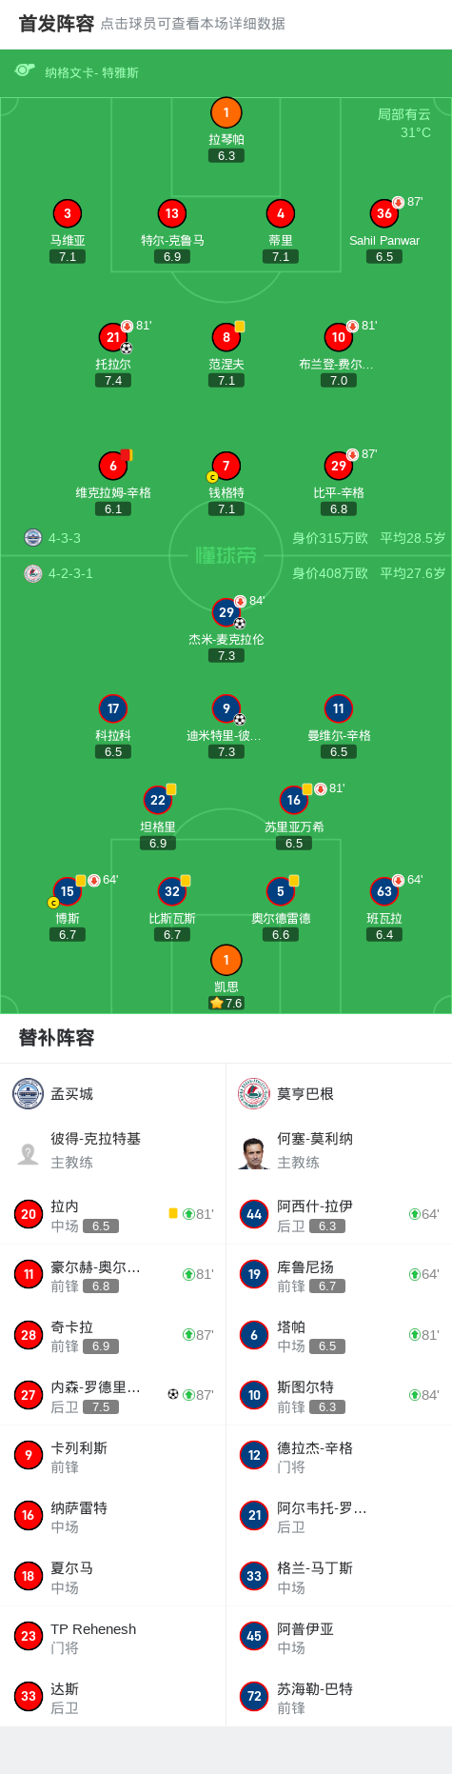452x1774 pixels.
Task: Click referee 纳格文卡-特雅斯 whistle icon
Action: click(25, 71)
